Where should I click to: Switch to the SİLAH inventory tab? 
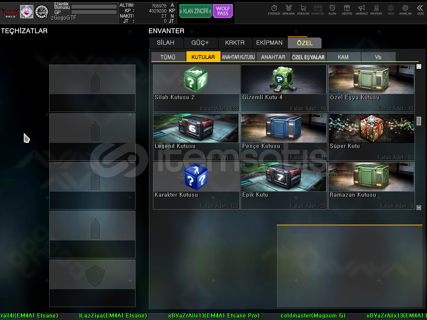[x=166, y=43]
